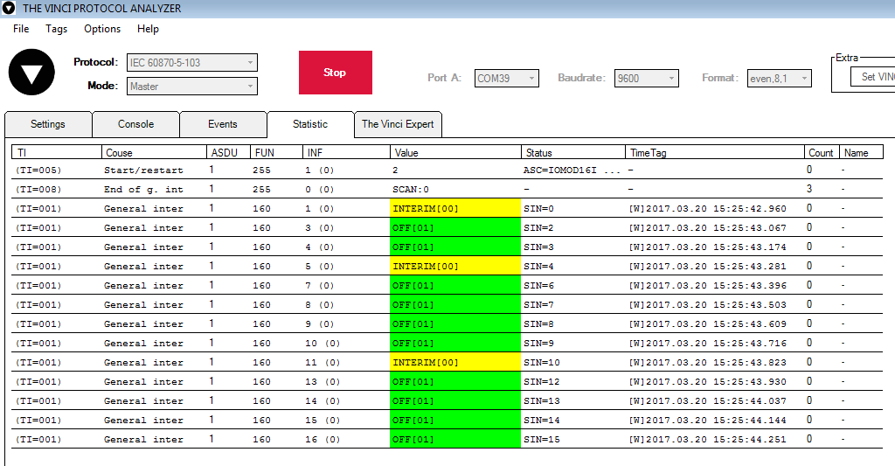Switch to the Console tab
Image resolution: width=895 pixels, height=466 pixels.
pyautogui.click(x=135, y=124)
